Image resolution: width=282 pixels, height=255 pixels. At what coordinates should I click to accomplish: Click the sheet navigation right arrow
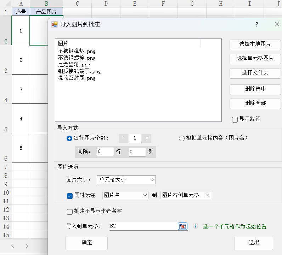coord(27,245)
